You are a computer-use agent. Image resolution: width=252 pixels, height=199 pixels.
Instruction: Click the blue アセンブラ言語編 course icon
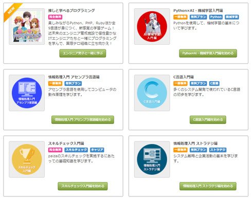coord(27,93)
